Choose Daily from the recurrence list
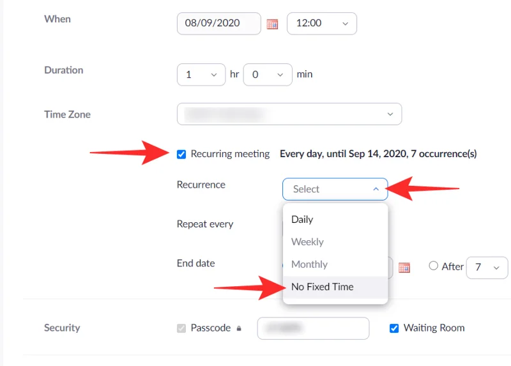Viewport: 511px width, 366px height. [302, 220]
